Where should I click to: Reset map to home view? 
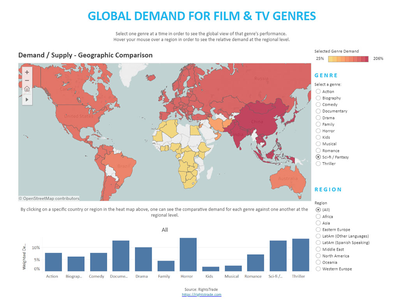[27, 89]
